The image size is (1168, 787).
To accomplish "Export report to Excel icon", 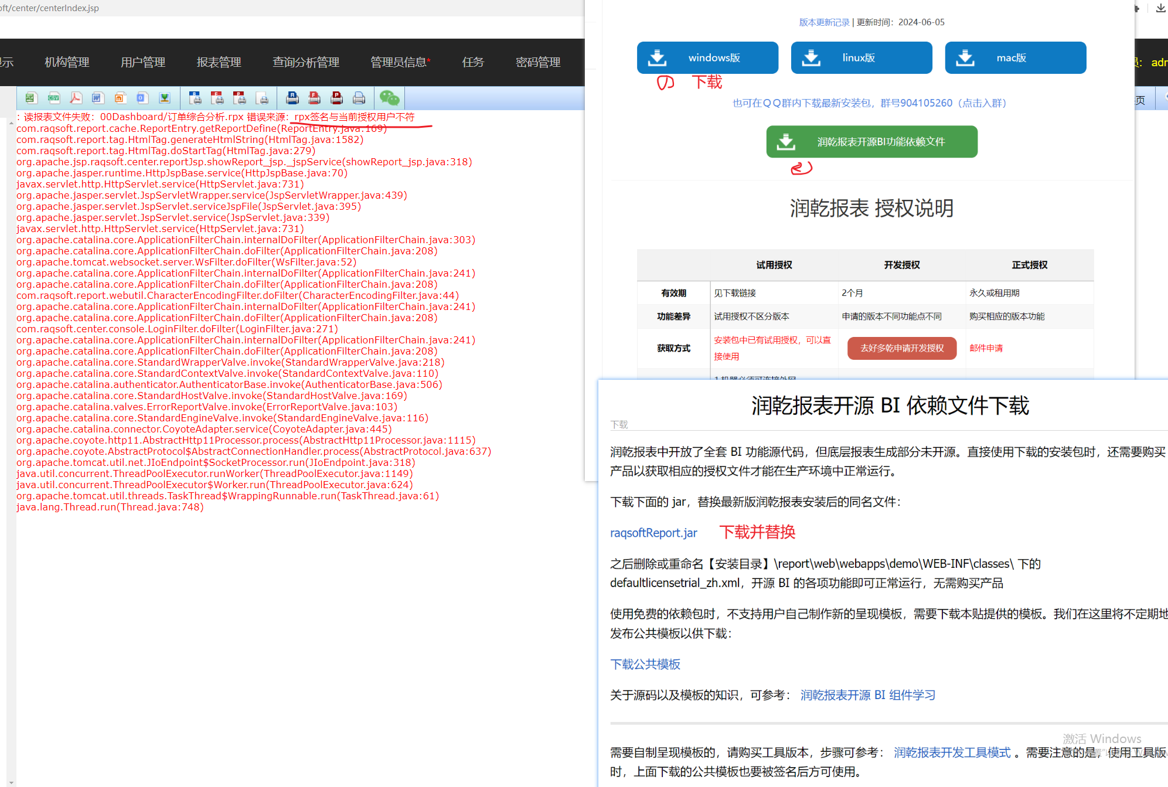I will click(x=31, y=98).
